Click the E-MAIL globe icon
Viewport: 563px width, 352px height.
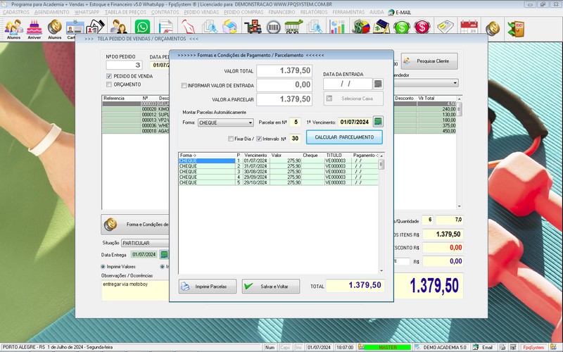click(391, 12)
